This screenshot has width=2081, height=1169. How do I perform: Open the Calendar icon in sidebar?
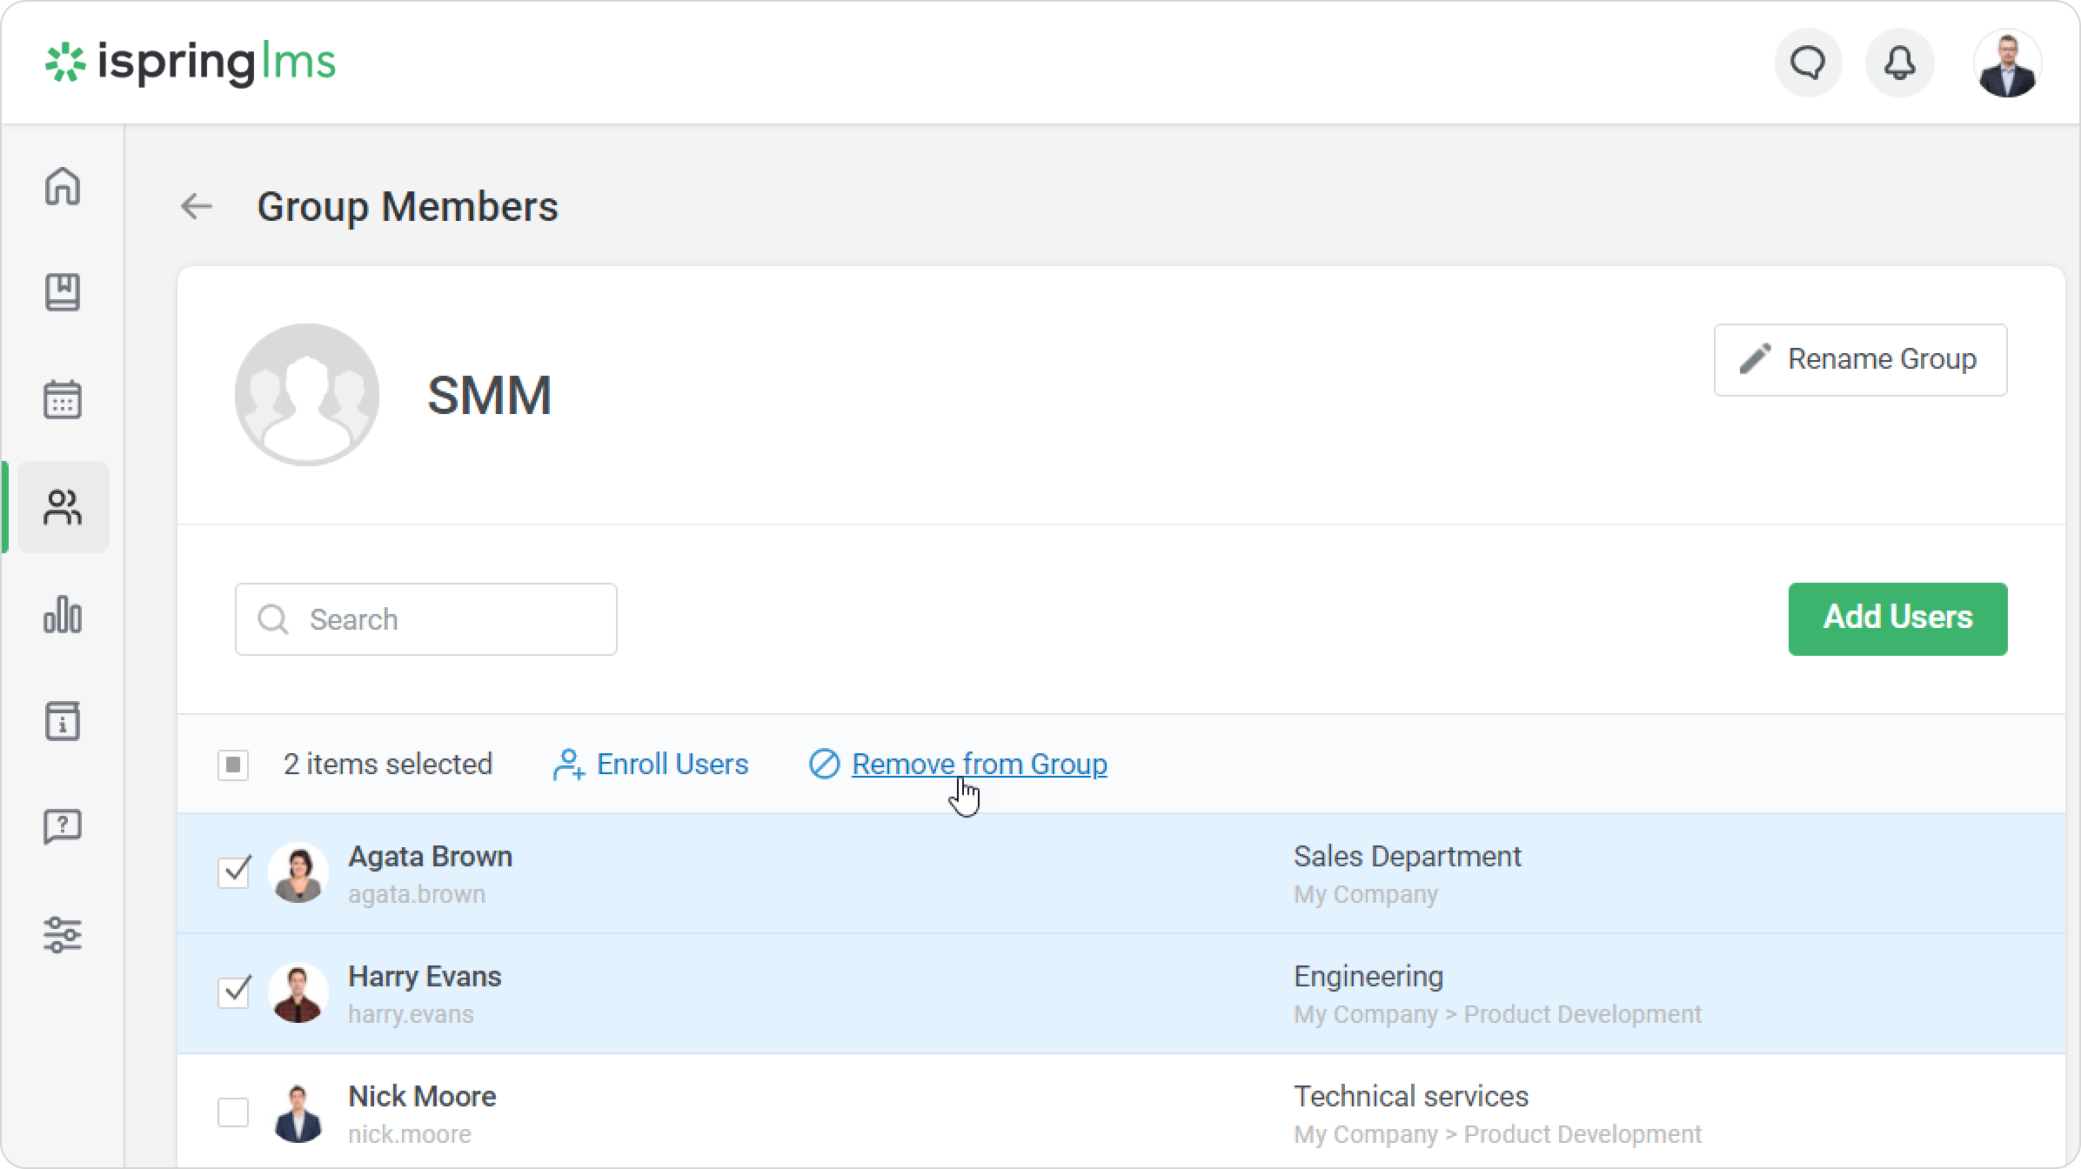click(63, 399)
